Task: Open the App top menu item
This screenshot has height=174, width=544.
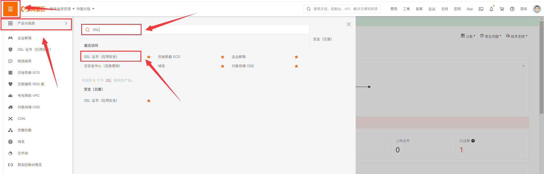Action: tap(470, 9)
